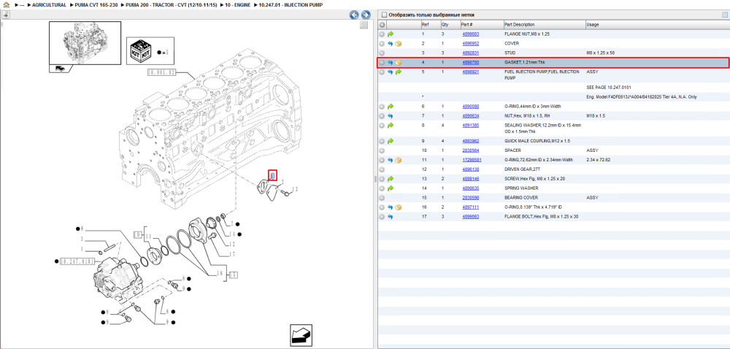Open PUMA 200 - TRACTOR - CVT breadcrumb
The image size is (730, 349).
pos(172,4)
